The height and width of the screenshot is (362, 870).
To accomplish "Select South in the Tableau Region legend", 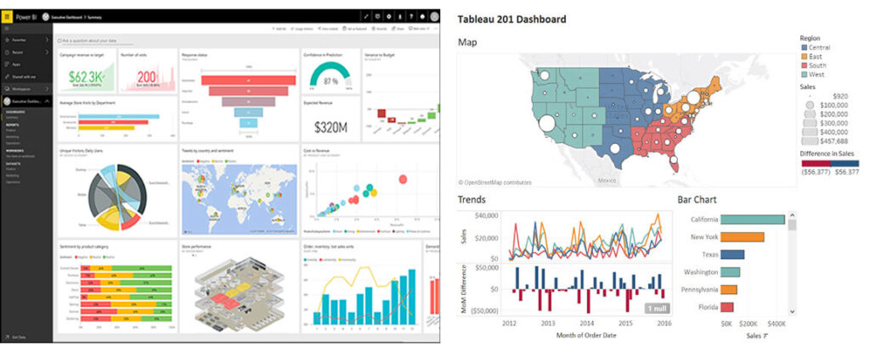I will pos(813,65).
